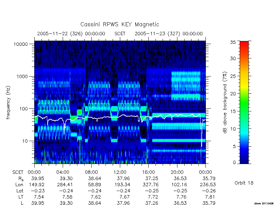This screenshot has width=274, height=205.
Task: Click the 08:00 time tick label
Action: tap(91, 172)
